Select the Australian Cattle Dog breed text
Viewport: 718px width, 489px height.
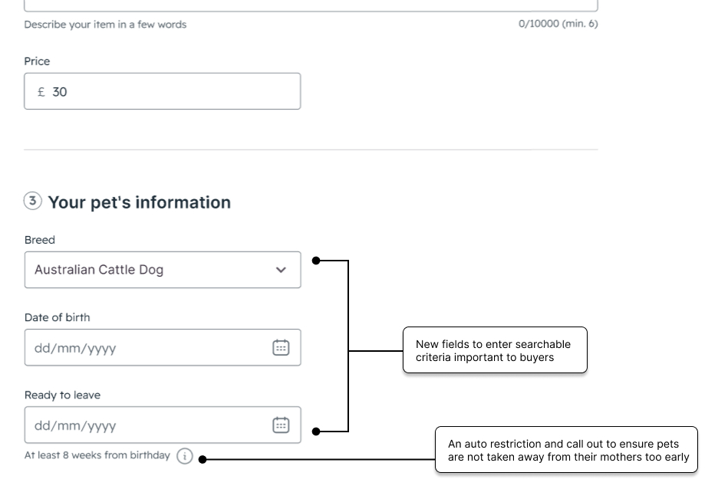[x=99, y=270]
